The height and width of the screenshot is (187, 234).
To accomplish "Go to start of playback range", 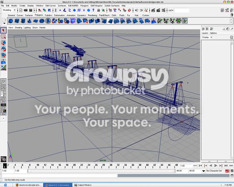I will 195,166.
